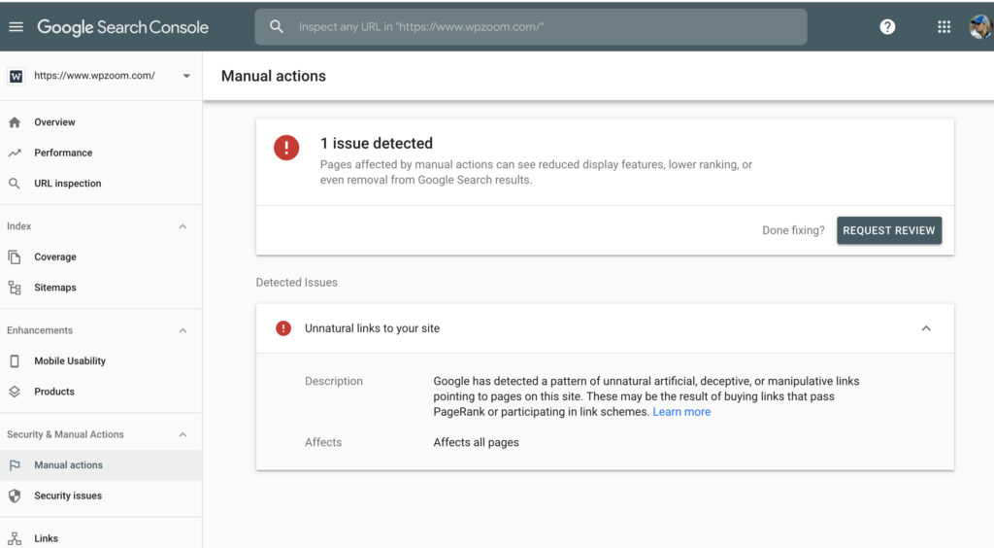994x548 pixels.
Task: Click the Coverage pages icon
Action: (15, 257)
